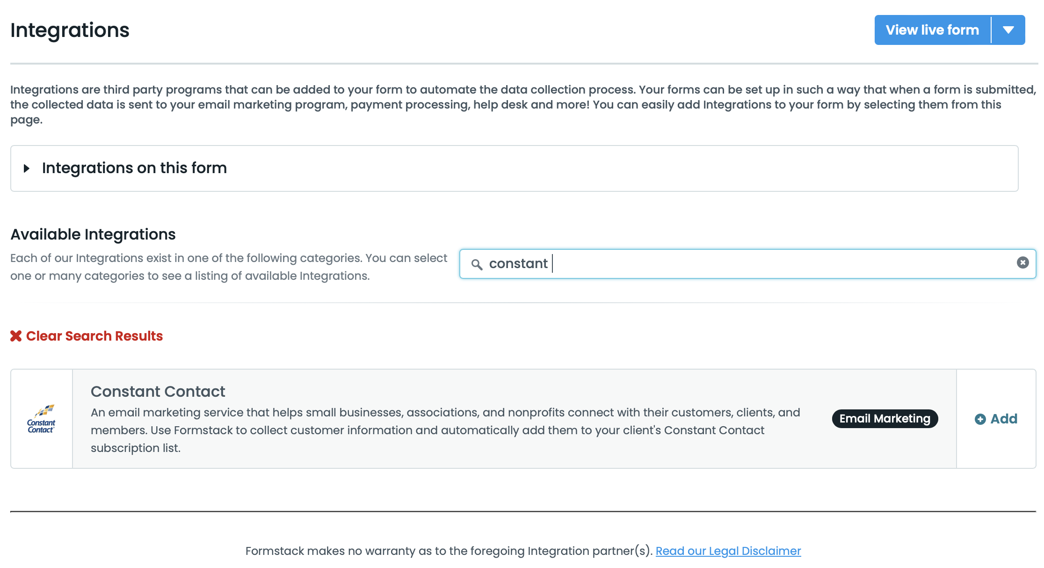
Task: Click the Formstack warranty notice text
Action: point(448,551)
